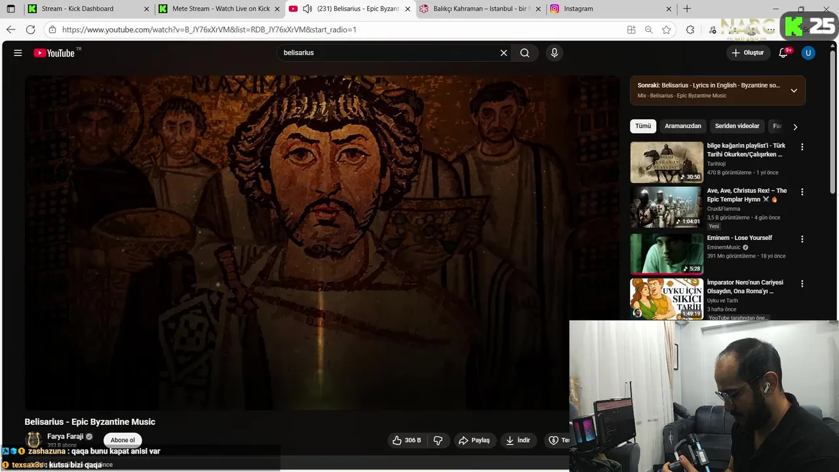Dislike the Belisarius video

click(438, 441)
